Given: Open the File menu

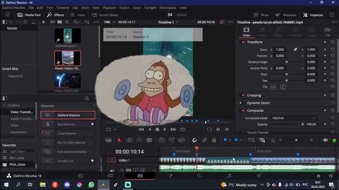Looking at the screenshot, I should click(31, 8).
